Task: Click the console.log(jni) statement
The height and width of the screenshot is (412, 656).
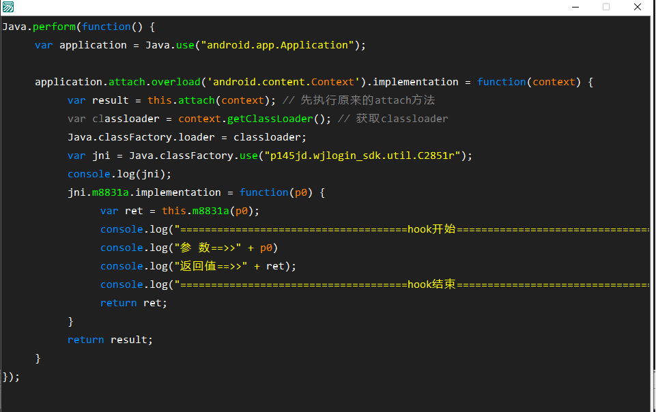Action: [x=119, y=174]
